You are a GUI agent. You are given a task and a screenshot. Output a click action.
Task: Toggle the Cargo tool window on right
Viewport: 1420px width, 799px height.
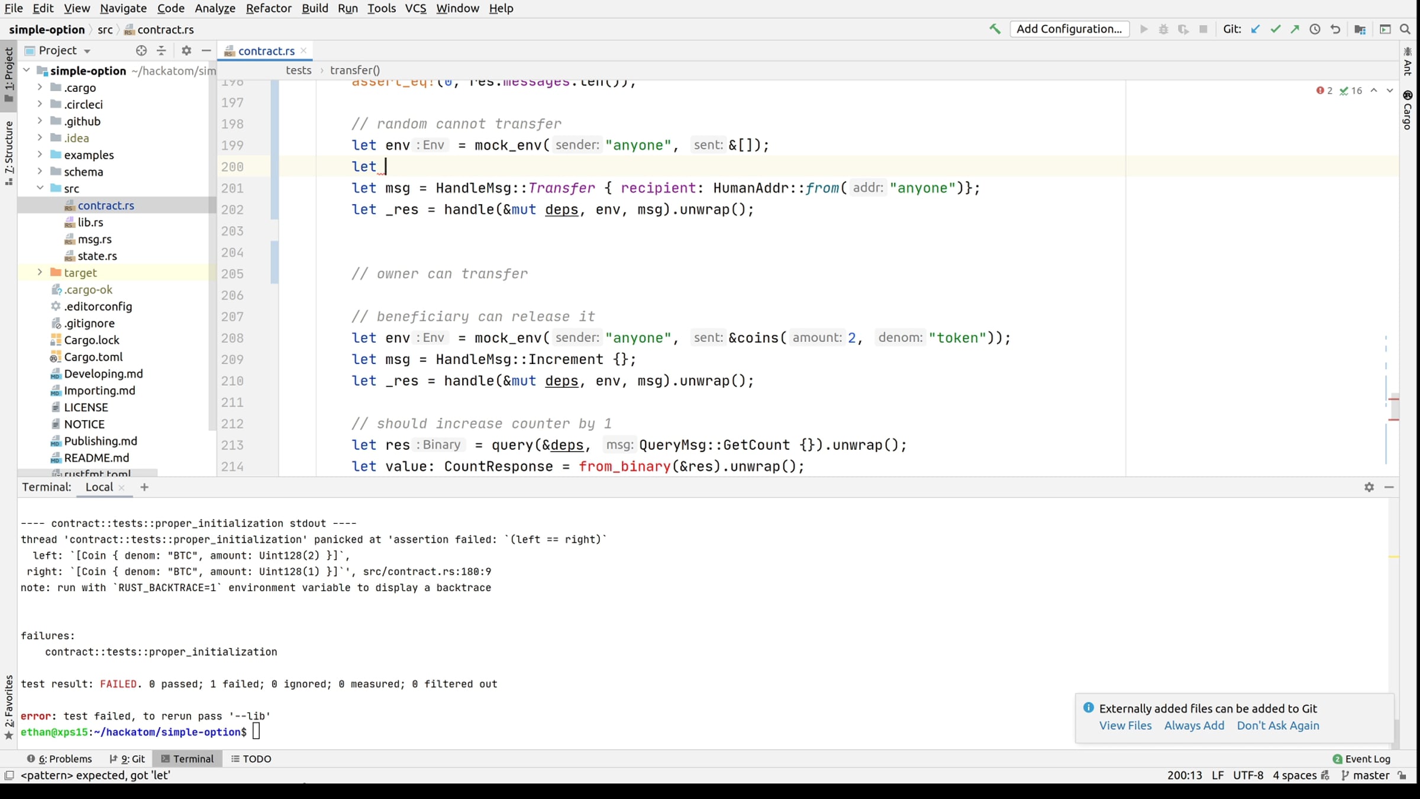tap(1408, 110)
